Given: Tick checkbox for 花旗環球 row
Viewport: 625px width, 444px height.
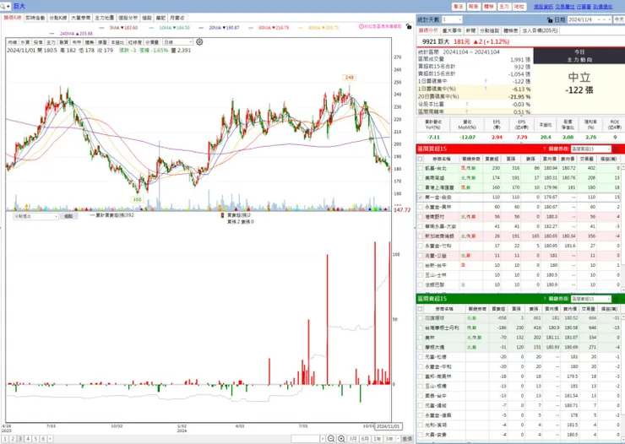Looking at the screenshot, I should click(x=420, y=318).
